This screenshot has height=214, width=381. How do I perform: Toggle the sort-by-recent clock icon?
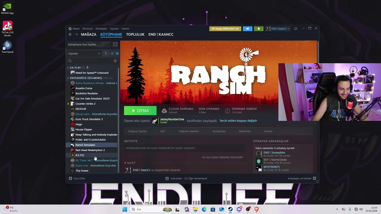(112, 53)
